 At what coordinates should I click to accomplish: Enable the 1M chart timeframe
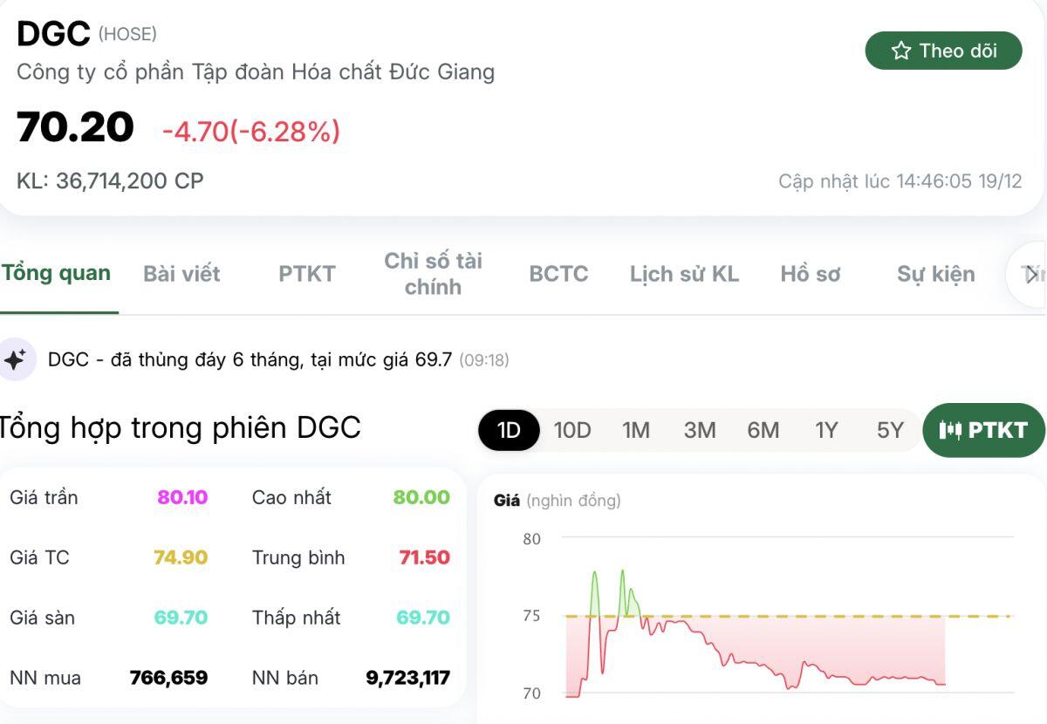click(638, 430)
